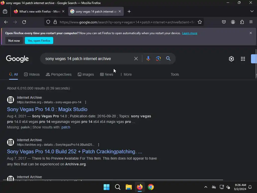Open options for SonyVegasPro14.0Build25 result
Image resolution: width=257 pixels, height=193 pixels.
coord(98,145)
